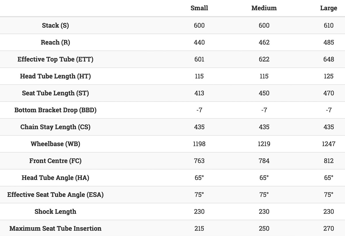Click the Effective Top Tube (ETT) label
This screenshot has height=236, width=345.
point(55,59)
